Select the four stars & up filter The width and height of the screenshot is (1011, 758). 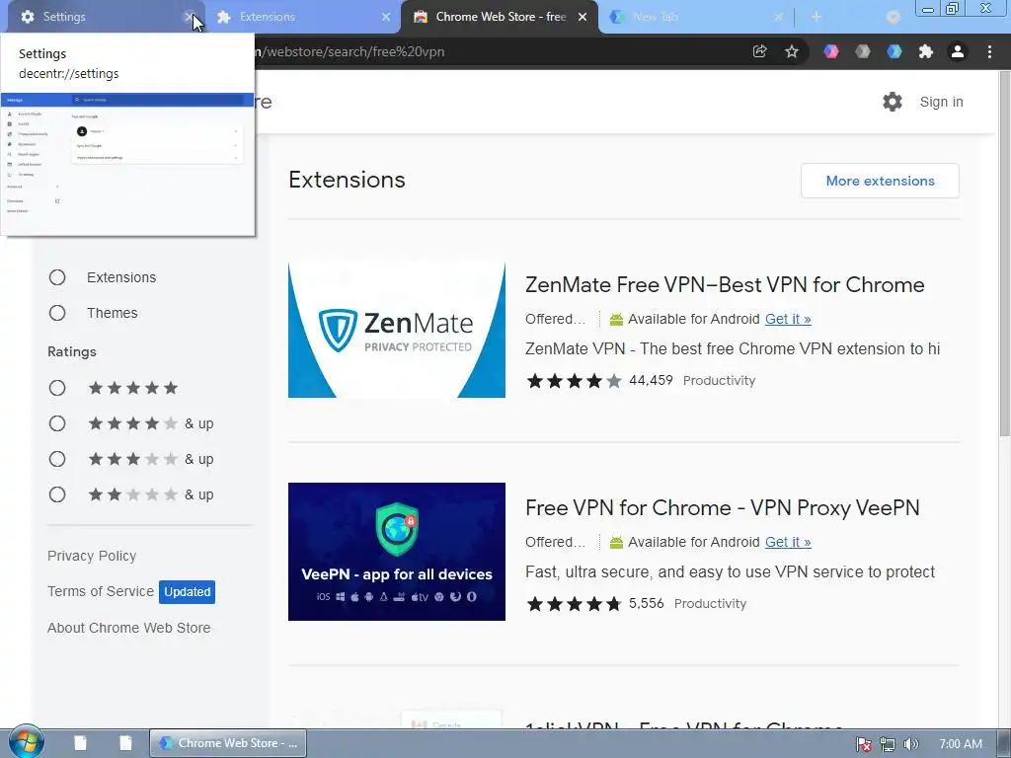pos(57,422)
